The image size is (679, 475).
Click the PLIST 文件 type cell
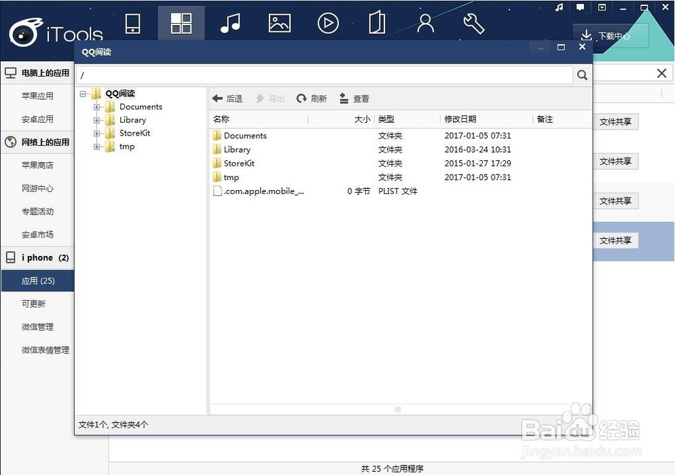click(397, 191)
